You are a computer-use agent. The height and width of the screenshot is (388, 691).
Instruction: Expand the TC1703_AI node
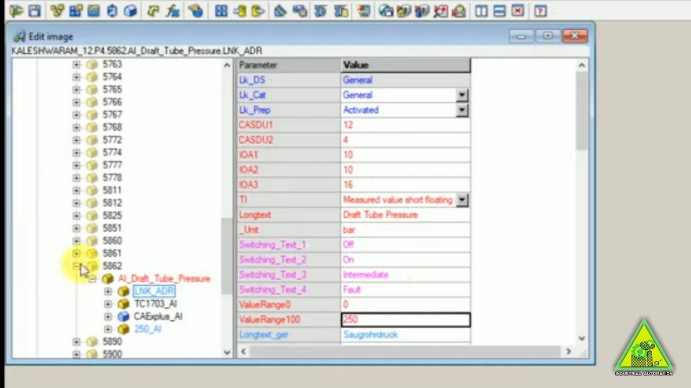pyautogui.click(x=108, y=304)
